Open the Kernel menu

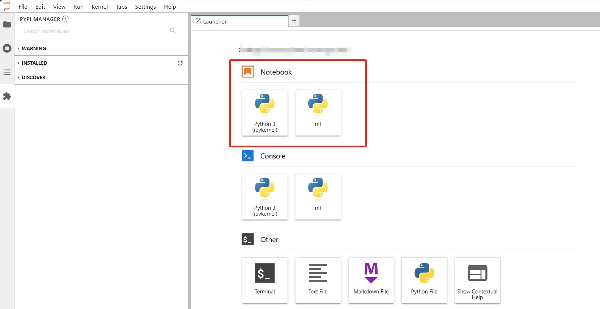click(99, 7)
